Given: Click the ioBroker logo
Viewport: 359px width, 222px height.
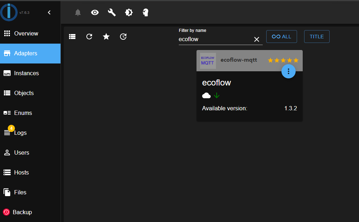Looking at the screenshot, I should pos(9,12).
